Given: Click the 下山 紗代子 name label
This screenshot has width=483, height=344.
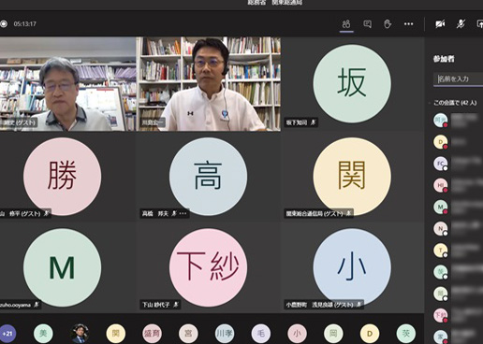Looking at the screenshot, I should click(x=156, y=304).
